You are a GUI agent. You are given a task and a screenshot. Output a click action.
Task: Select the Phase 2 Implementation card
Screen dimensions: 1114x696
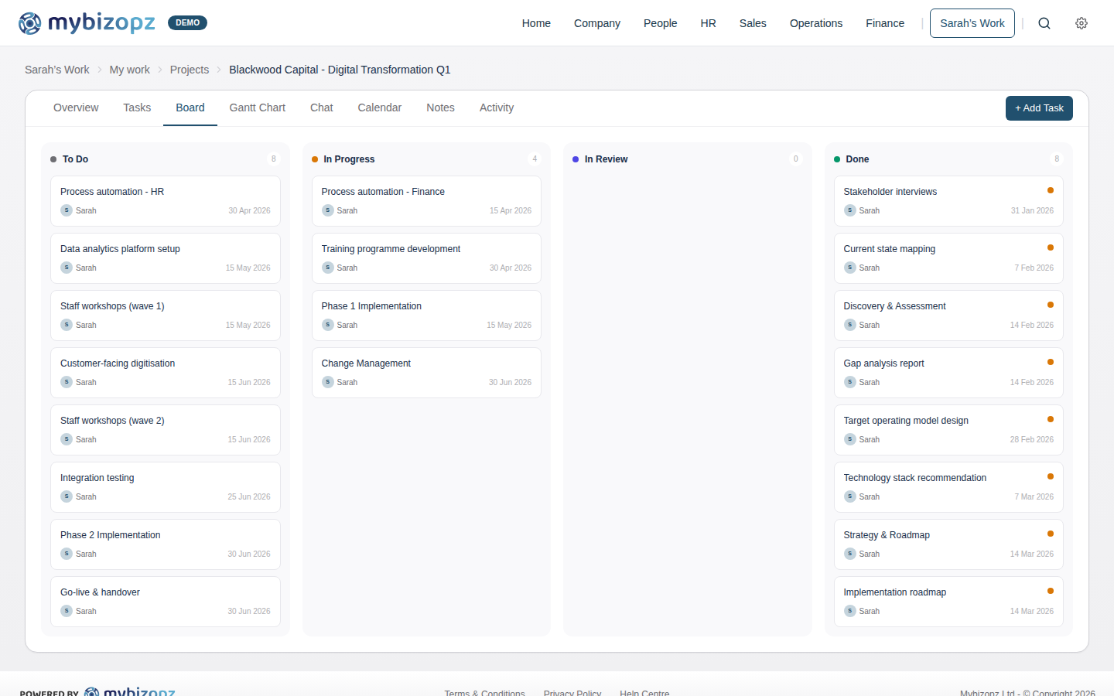[x=165, y=544]
